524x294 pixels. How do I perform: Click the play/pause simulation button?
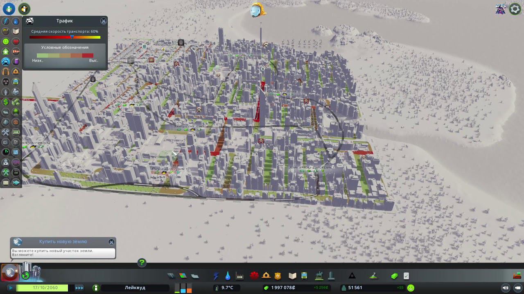click(x=11, y=288)
